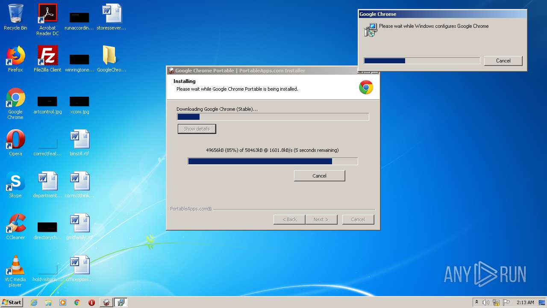Click the PortableApps.com® footer text
This screenshot has height=308, width=547.
pos(191,209)
